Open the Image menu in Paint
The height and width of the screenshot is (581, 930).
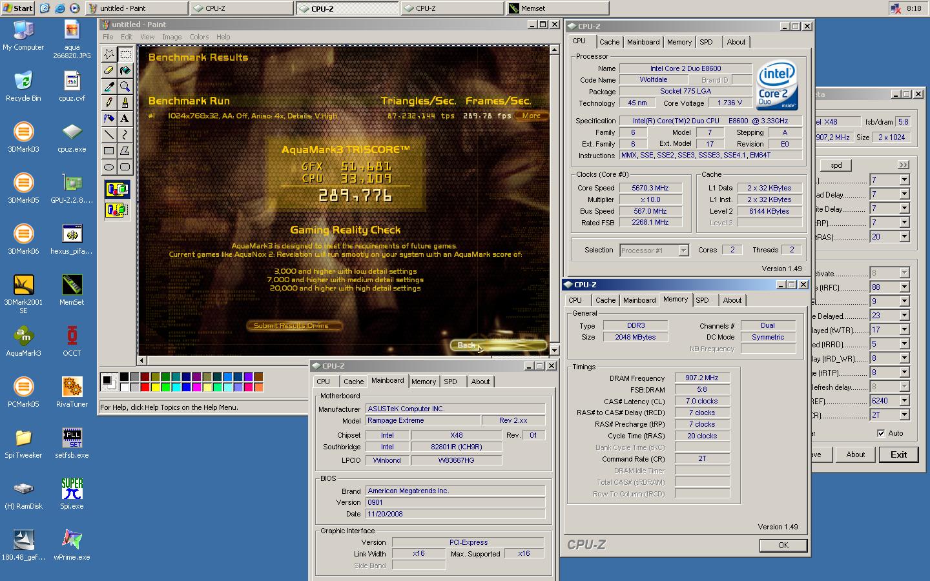tap(172, 37)
